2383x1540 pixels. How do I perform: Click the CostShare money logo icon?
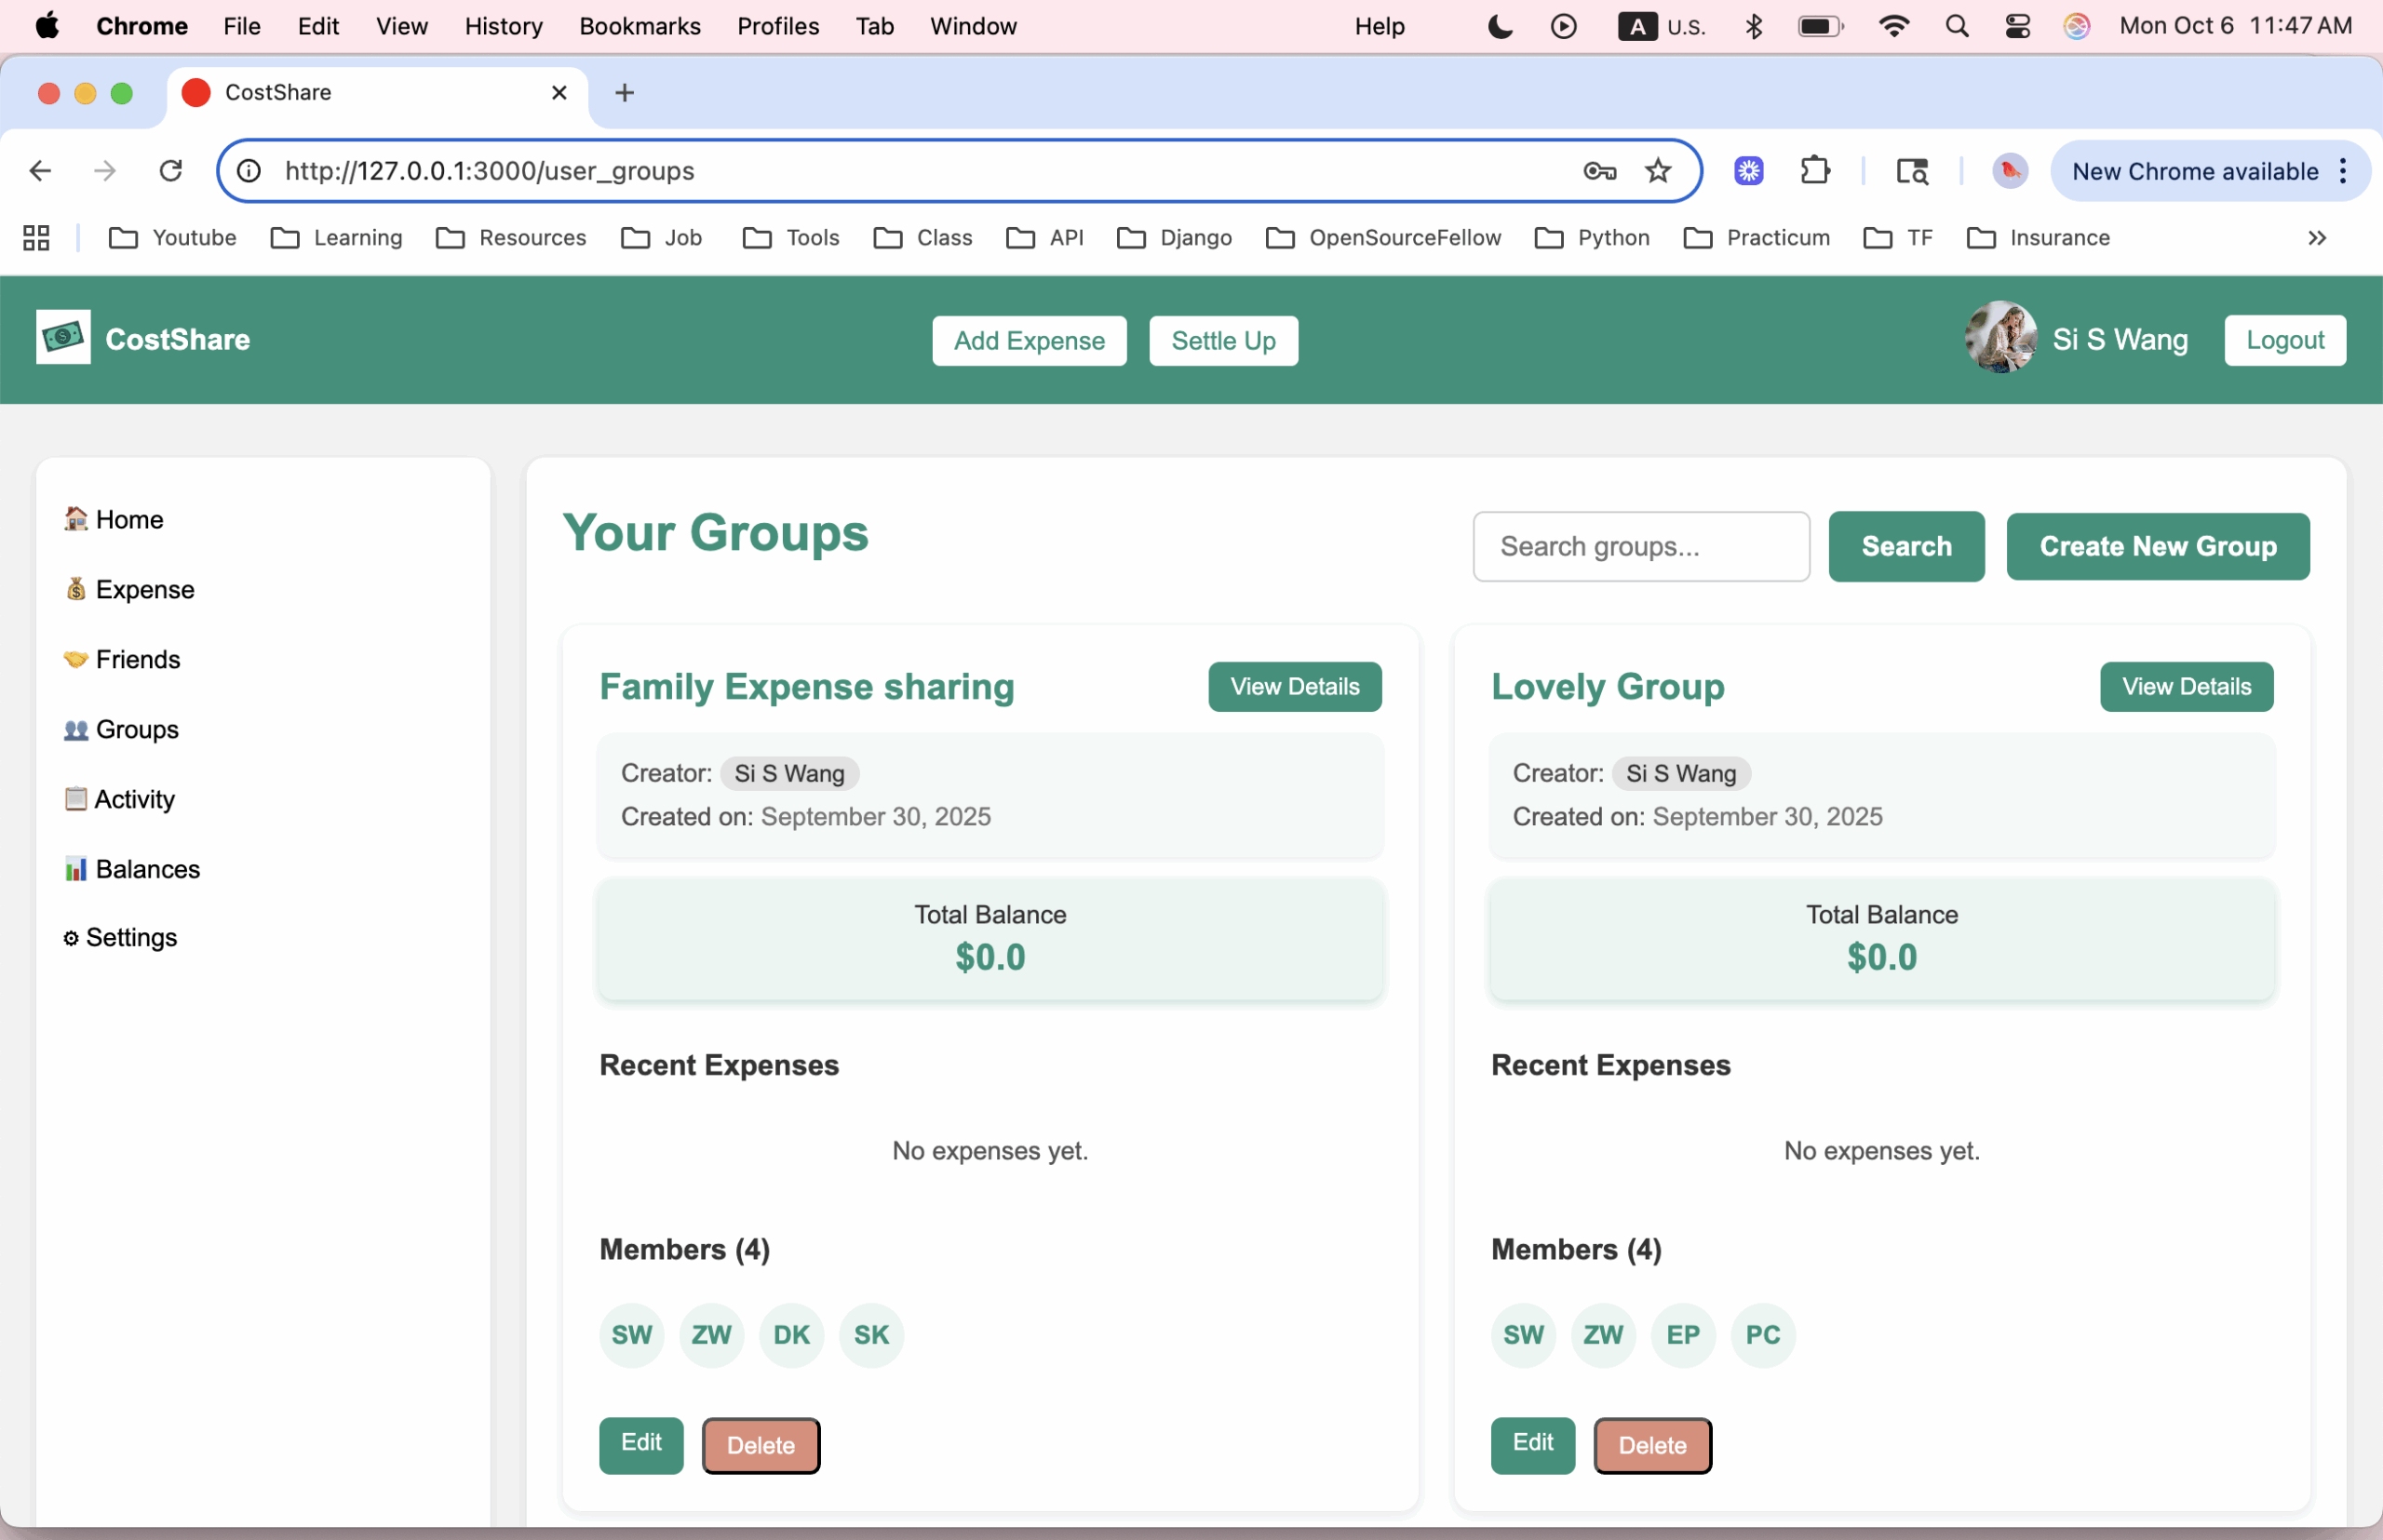tap(63, 337)
